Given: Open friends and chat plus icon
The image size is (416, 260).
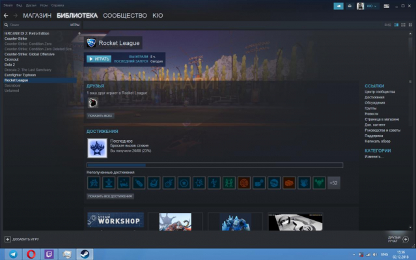Looking at the screenshot, I should (406, 239).
